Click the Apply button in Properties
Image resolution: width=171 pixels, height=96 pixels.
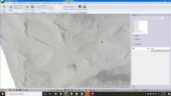(160, 51)
